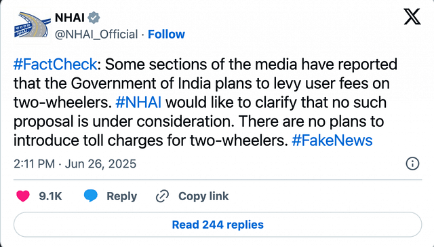Open the #FakeNews hashtag
Screen dimensions: 434x247
(332, 140)
